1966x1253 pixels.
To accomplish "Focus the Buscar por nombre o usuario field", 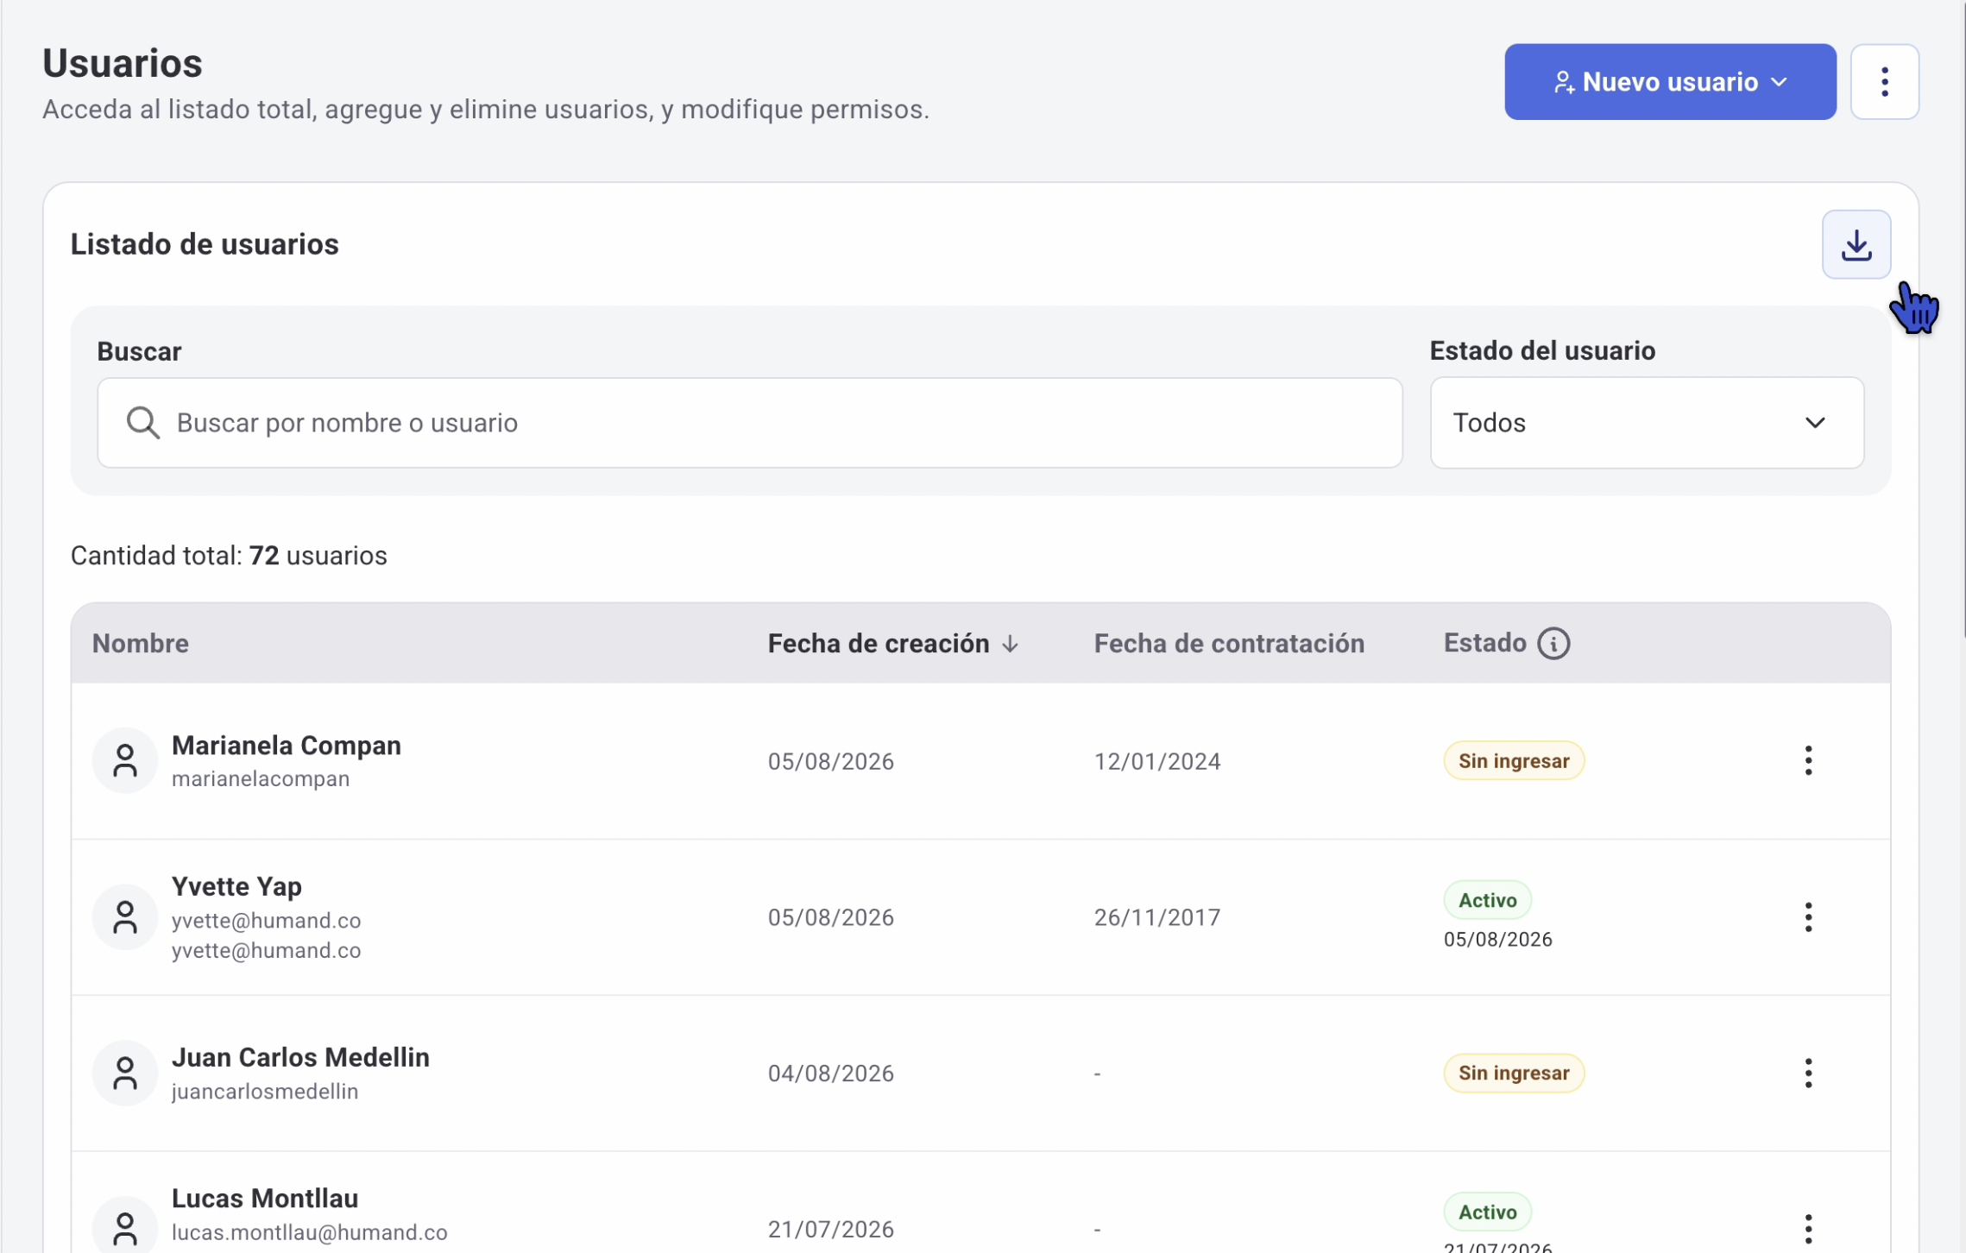I will [x=749, y=423].
